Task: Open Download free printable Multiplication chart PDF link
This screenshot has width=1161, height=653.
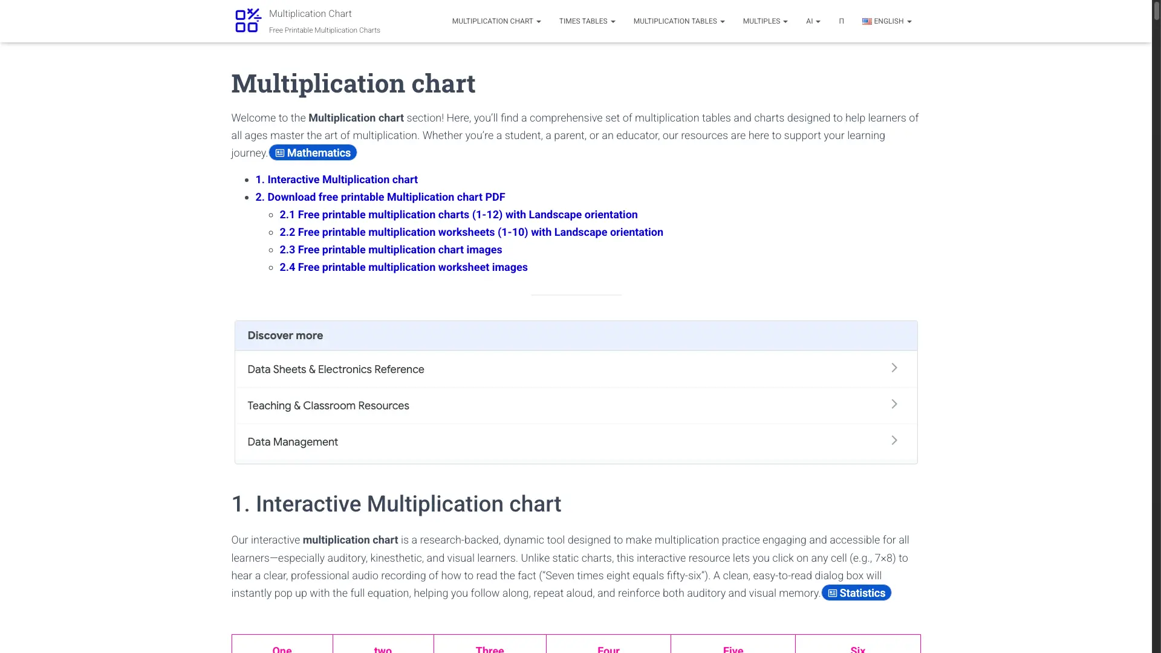Action: 380,197
